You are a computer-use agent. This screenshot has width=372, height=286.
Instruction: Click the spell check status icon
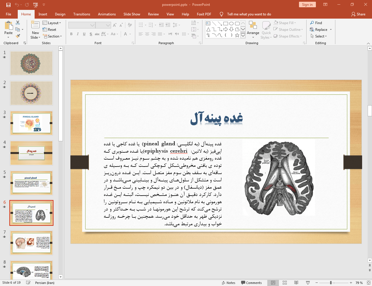pyautogui.click(x=28, y=283)
